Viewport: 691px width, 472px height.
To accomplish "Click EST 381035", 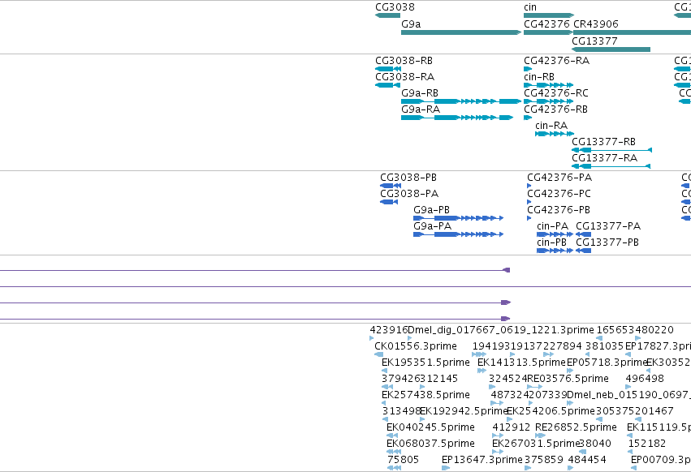I will point(587,354).
